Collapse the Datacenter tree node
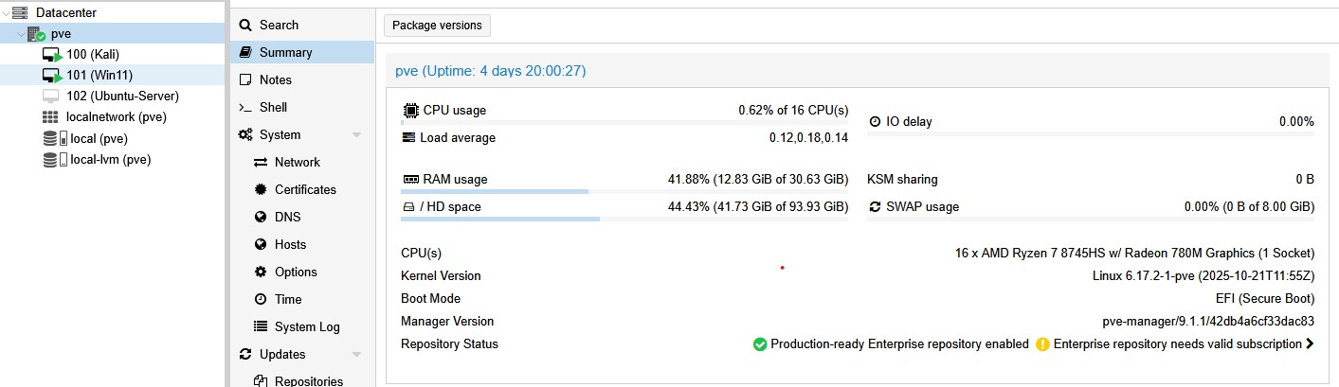The height and width of the screenshot is (387, 1339). pos(7,13)
